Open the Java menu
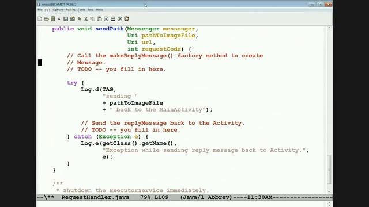Image resolution: width=369 pixels, height=207 pixels. [91, 10]
